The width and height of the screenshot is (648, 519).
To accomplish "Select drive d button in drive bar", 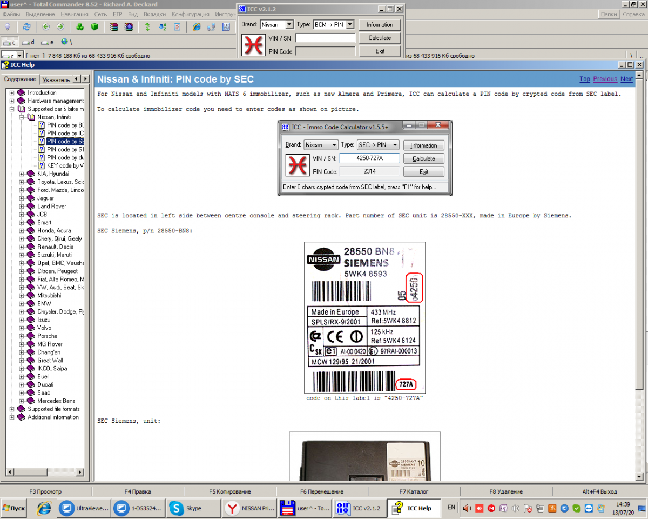I will [x=29, y=42].
